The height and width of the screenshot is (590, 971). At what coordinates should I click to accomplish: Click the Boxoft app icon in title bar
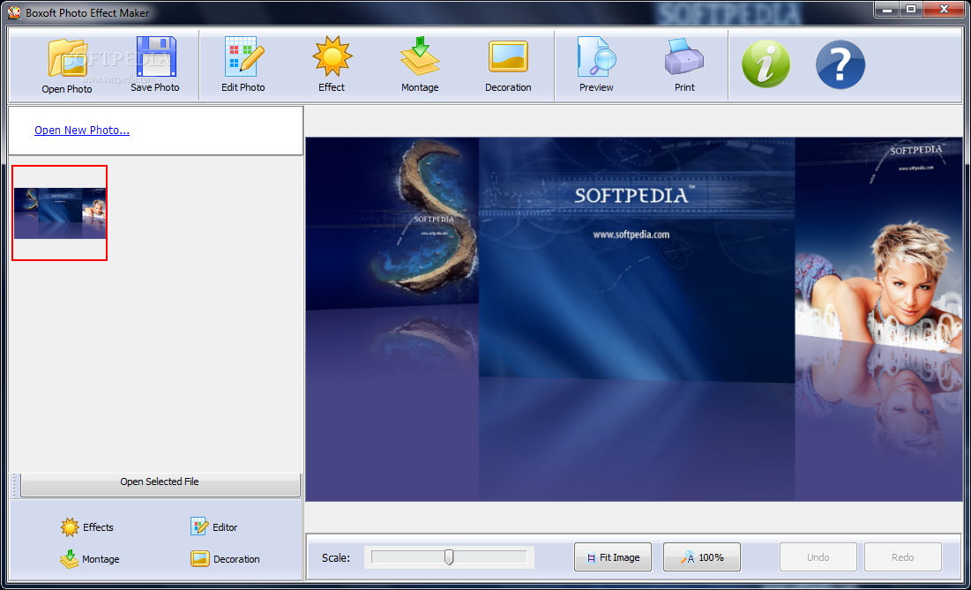(13, 12)
